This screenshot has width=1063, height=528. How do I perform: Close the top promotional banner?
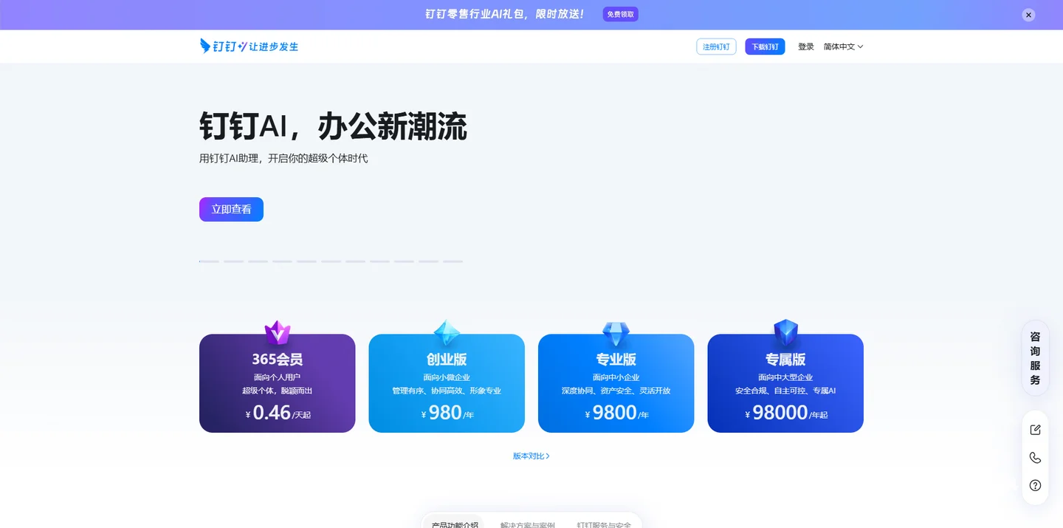[1028, 15]
